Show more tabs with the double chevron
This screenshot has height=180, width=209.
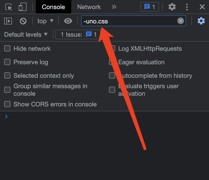pos(114,7)
